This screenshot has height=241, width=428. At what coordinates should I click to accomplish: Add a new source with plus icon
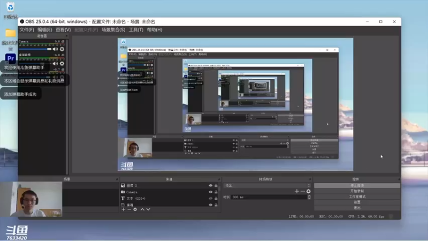point(124,209)
